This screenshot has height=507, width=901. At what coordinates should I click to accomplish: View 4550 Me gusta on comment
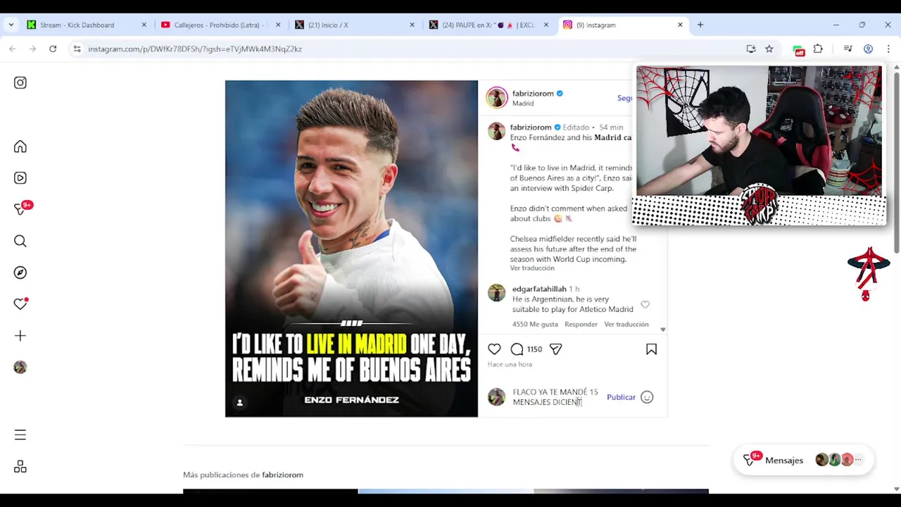coord(535,325)
